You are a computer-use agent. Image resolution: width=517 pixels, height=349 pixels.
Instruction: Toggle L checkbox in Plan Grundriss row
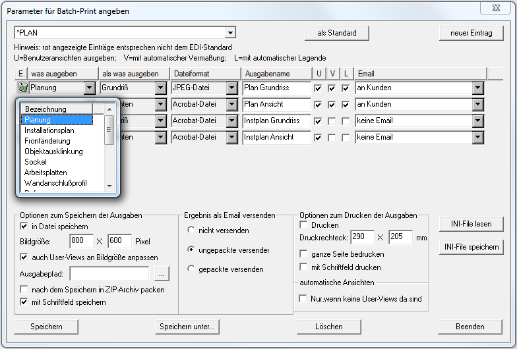click(346, 88)
